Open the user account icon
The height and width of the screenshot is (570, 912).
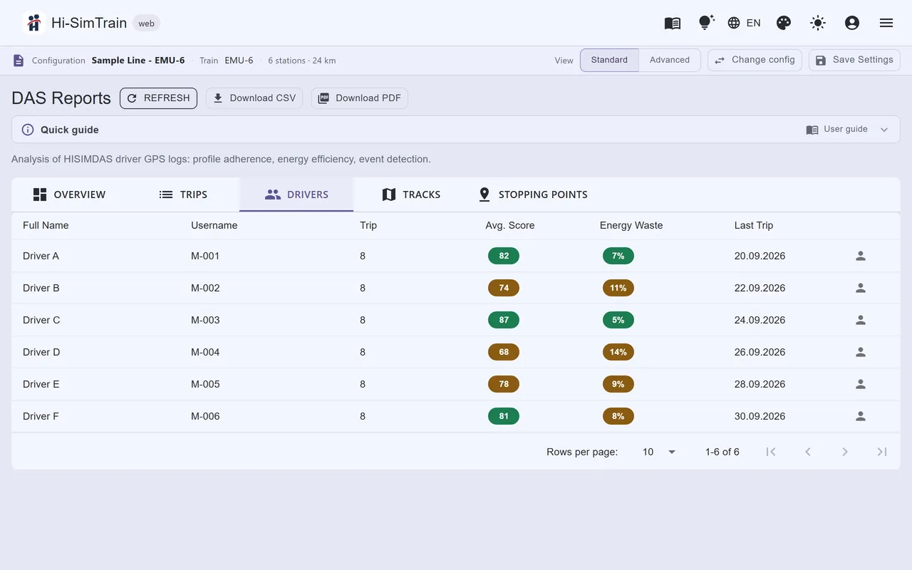(x=852, y=23)
